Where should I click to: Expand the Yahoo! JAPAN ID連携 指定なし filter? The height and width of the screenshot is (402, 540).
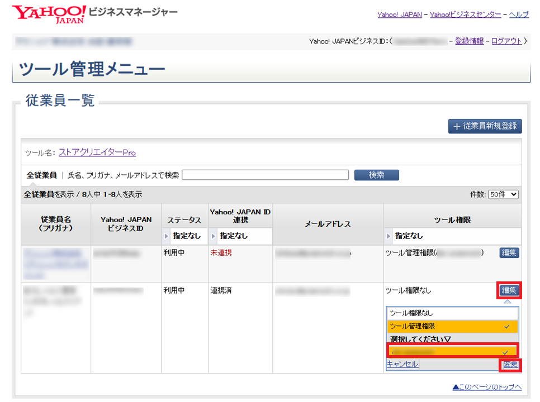pyautogui.click(x=240, y=236)
